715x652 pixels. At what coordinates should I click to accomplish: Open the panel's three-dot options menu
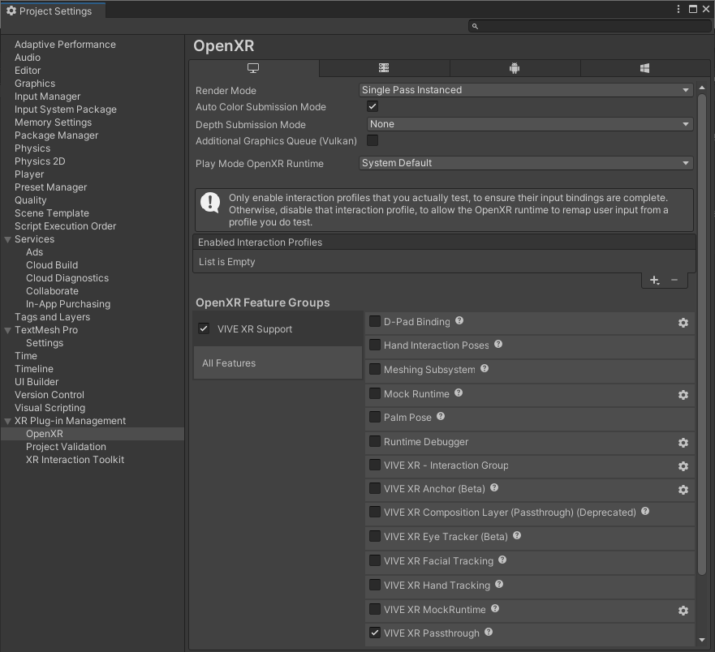(x=678, y=10)
